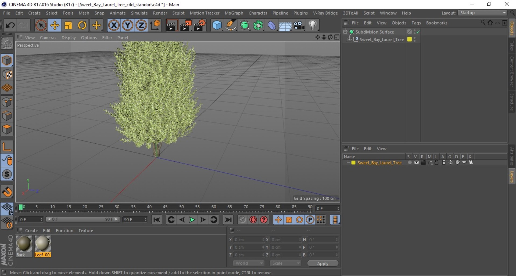
Task: Select the Undo arrow icon
Action: point(10,26)
